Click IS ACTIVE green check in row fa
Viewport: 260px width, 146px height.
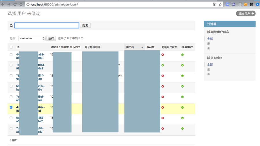182,118
